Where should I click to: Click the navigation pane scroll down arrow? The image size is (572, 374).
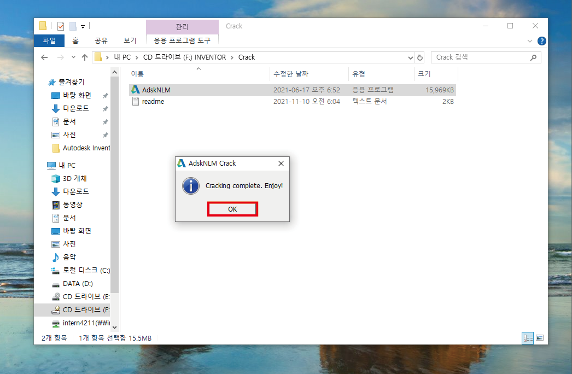pyautogui.click(x=114, y=328)
